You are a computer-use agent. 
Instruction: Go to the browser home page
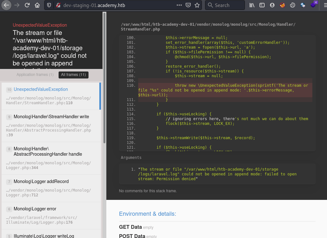point(37,5)
